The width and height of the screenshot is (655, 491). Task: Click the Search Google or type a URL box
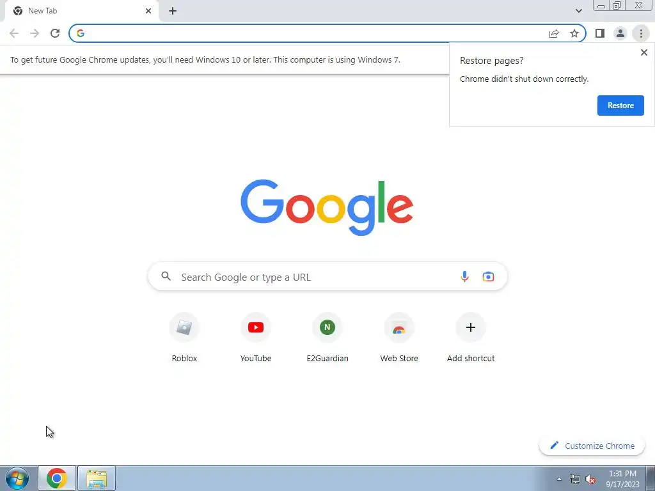[x=327, y=276]
